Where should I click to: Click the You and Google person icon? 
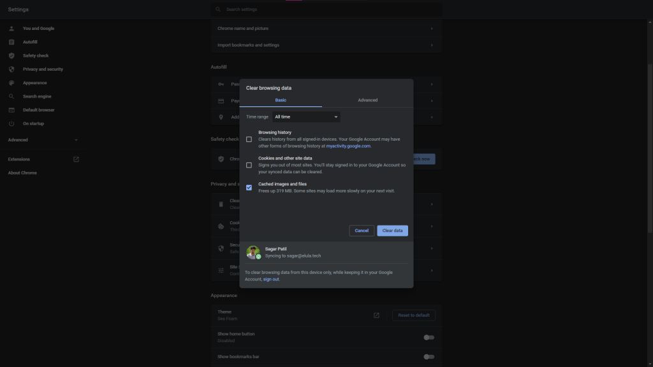point(11,28)
